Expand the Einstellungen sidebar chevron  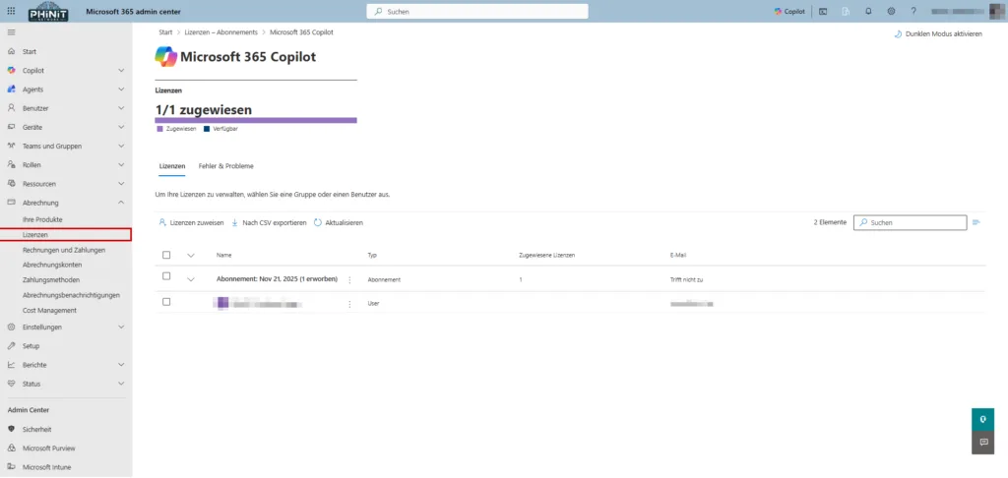[121, 327]
